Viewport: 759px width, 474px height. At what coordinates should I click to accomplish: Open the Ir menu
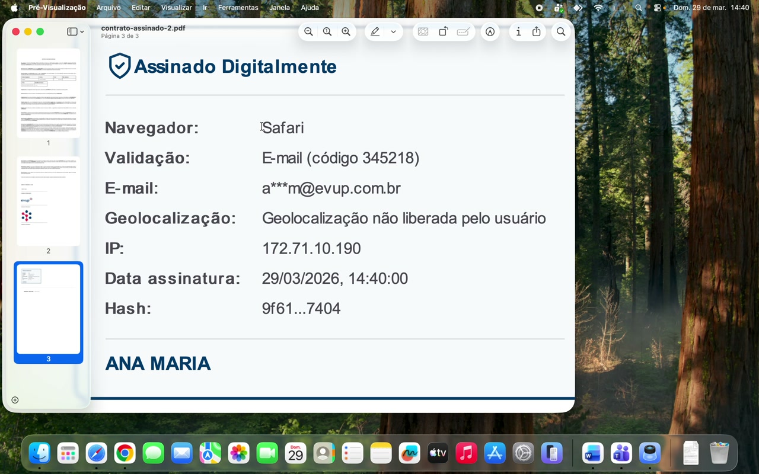(205, 8)
